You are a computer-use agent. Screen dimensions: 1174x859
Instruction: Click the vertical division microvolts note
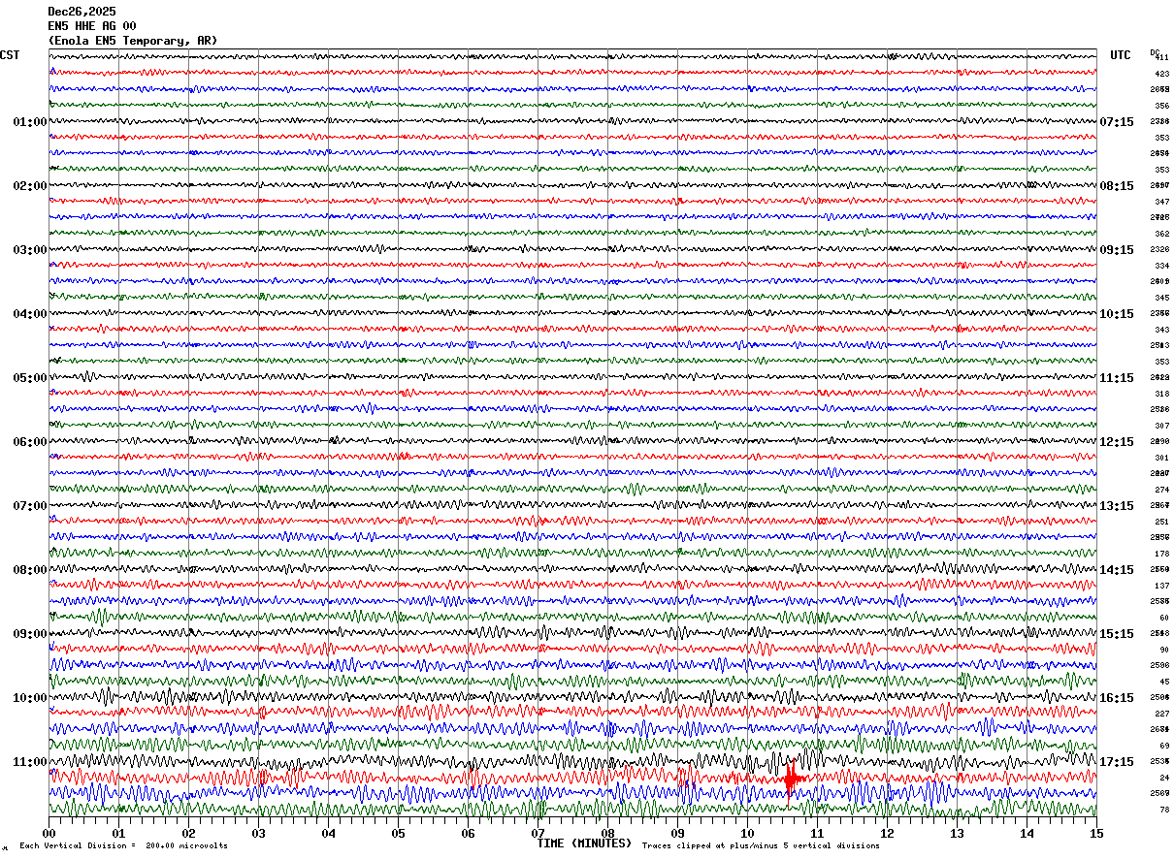click(123, 846)
